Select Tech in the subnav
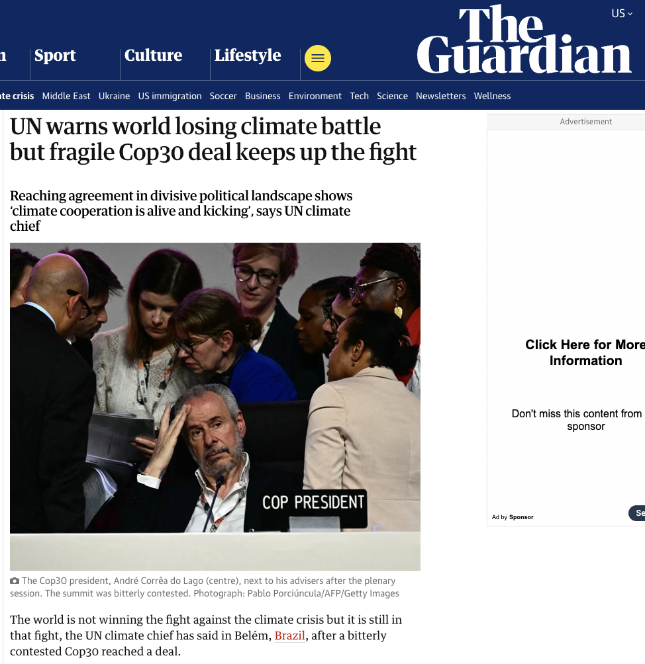This screenshot has width=645, height=664. [359, 96]
